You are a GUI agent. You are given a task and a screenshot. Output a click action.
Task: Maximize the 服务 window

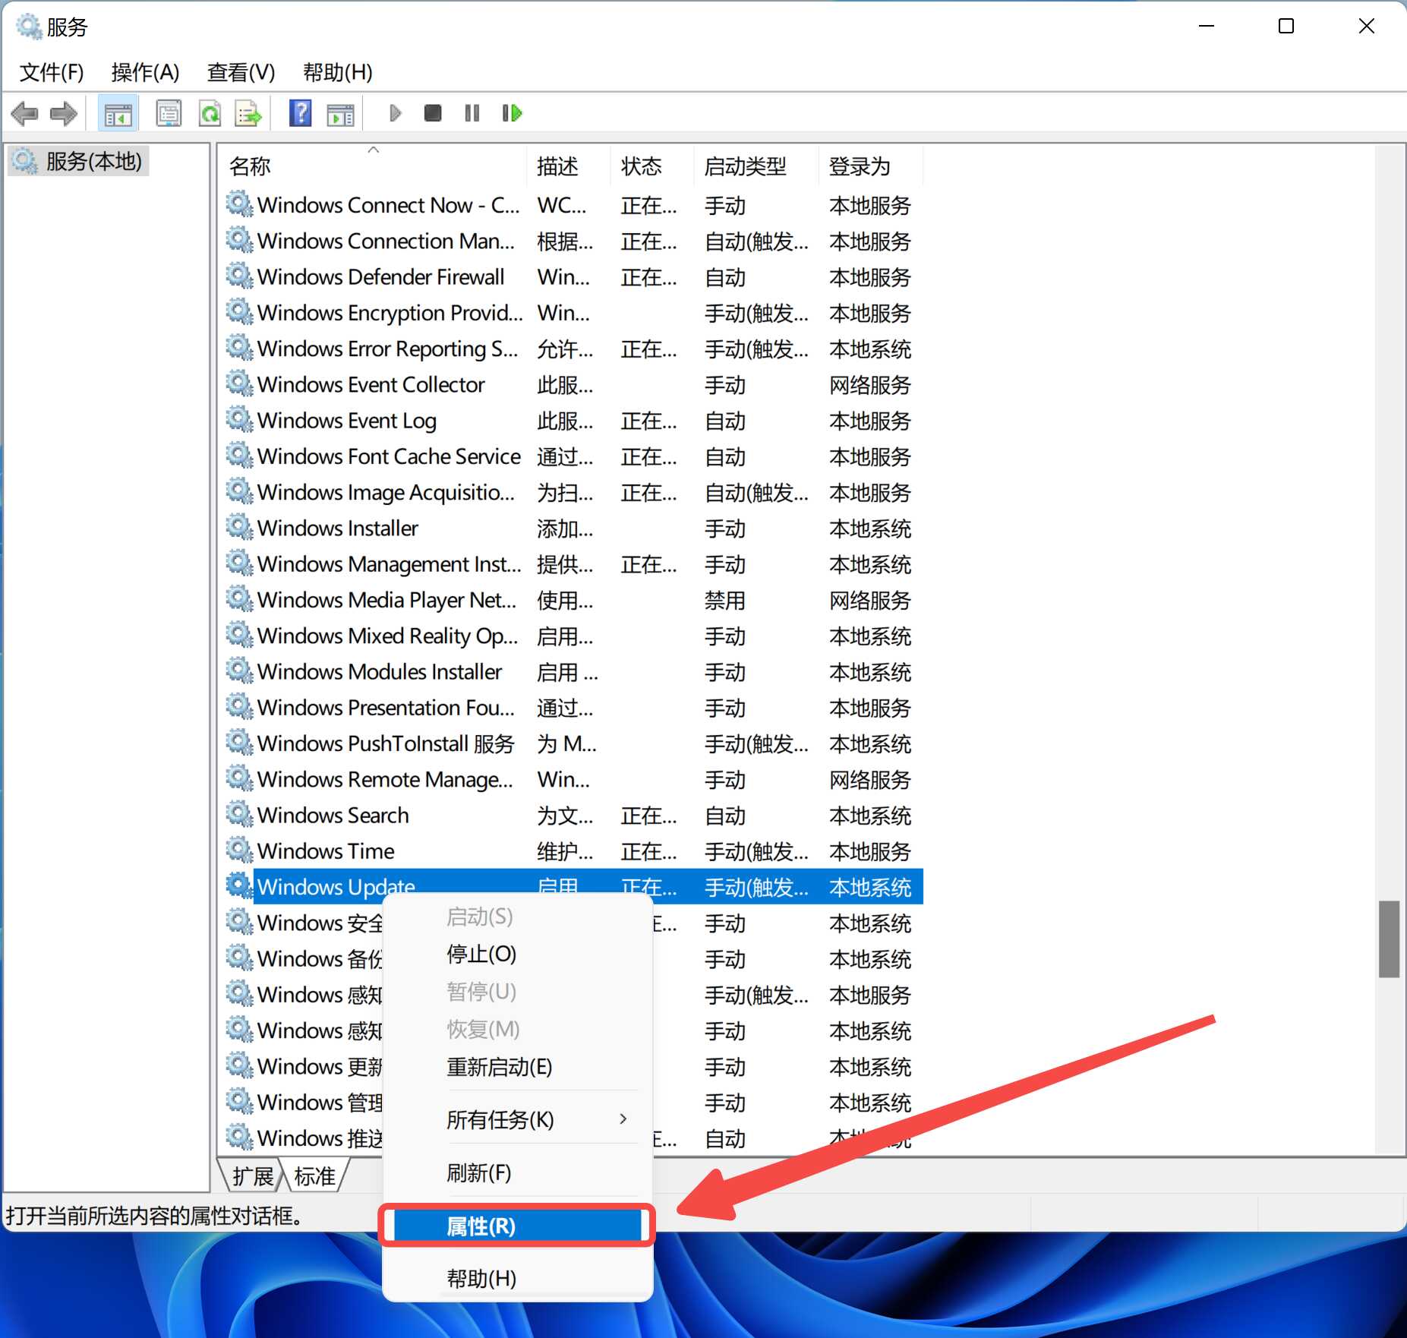pos(1286,27)
